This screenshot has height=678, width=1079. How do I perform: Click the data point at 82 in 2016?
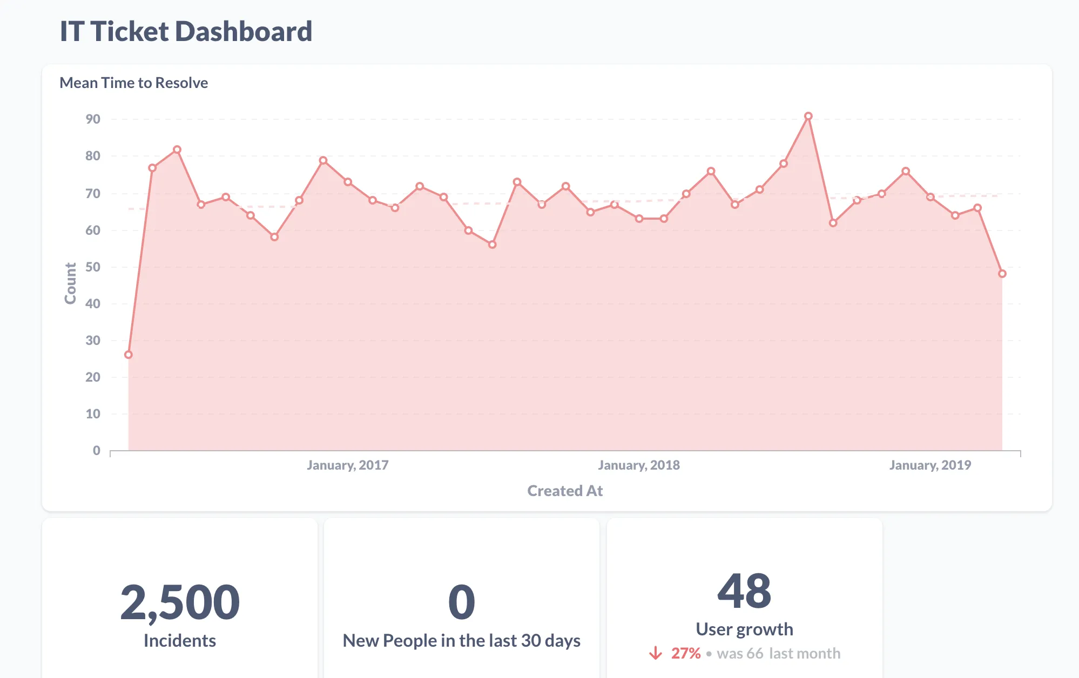click(177, 150)
